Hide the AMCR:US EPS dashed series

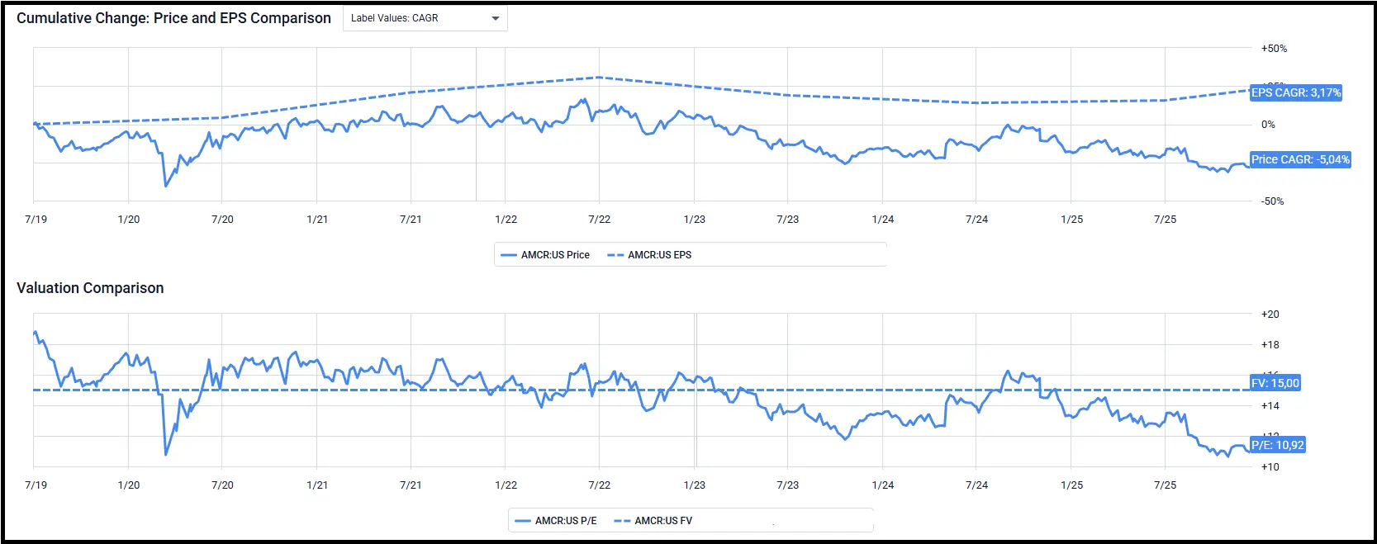650,255
